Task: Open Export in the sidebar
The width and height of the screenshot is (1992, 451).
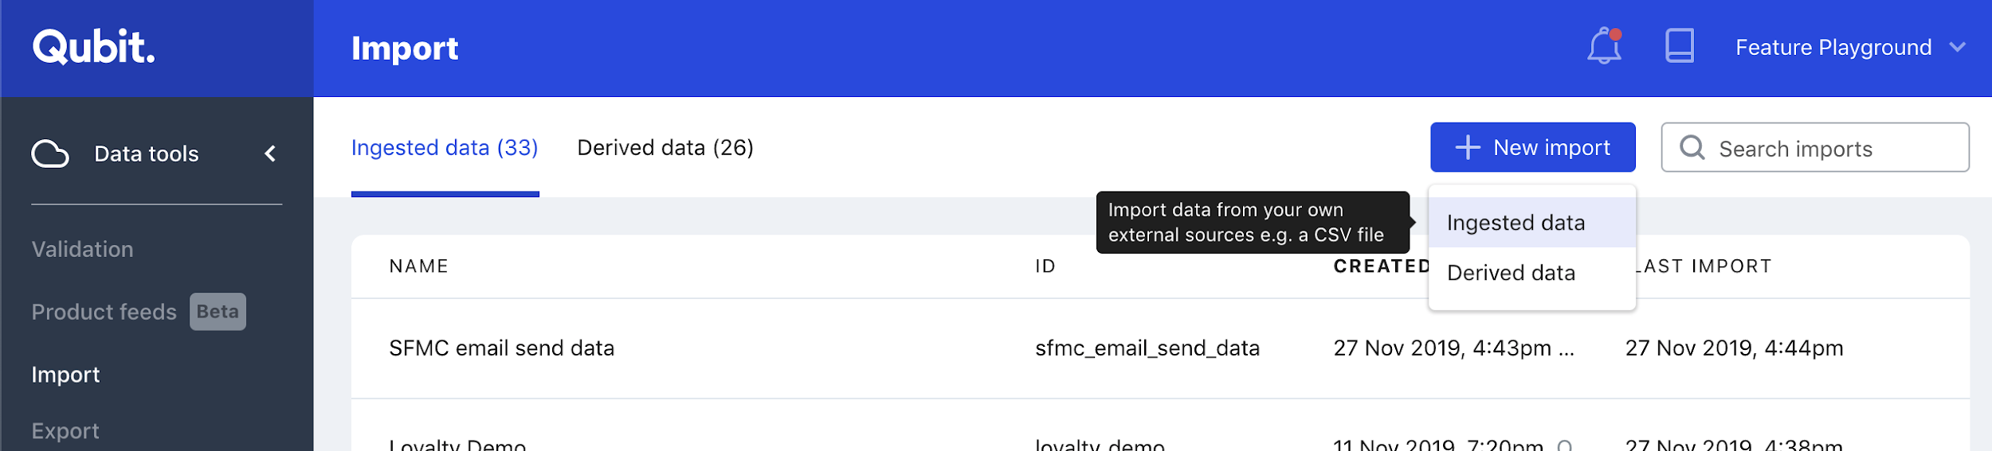Action: click(x=65, y=431)
